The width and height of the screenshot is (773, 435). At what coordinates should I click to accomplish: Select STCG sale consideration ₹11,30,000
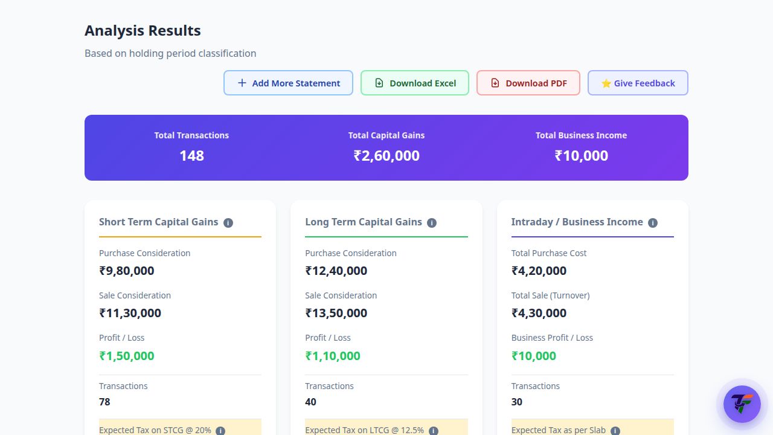(130, 313)
